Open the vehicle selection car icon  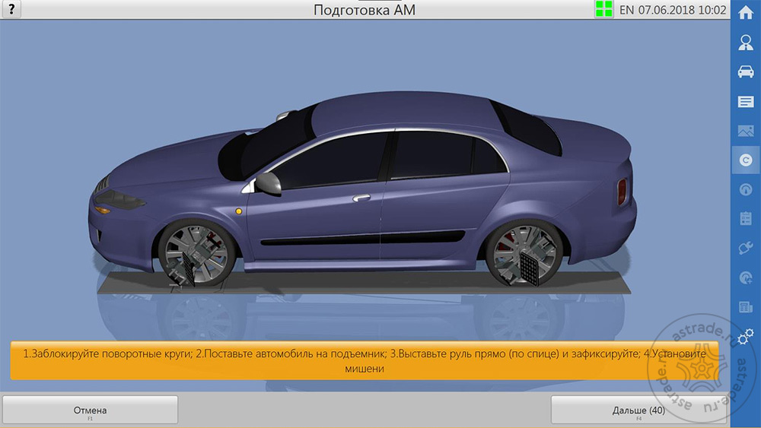(746, 71)
